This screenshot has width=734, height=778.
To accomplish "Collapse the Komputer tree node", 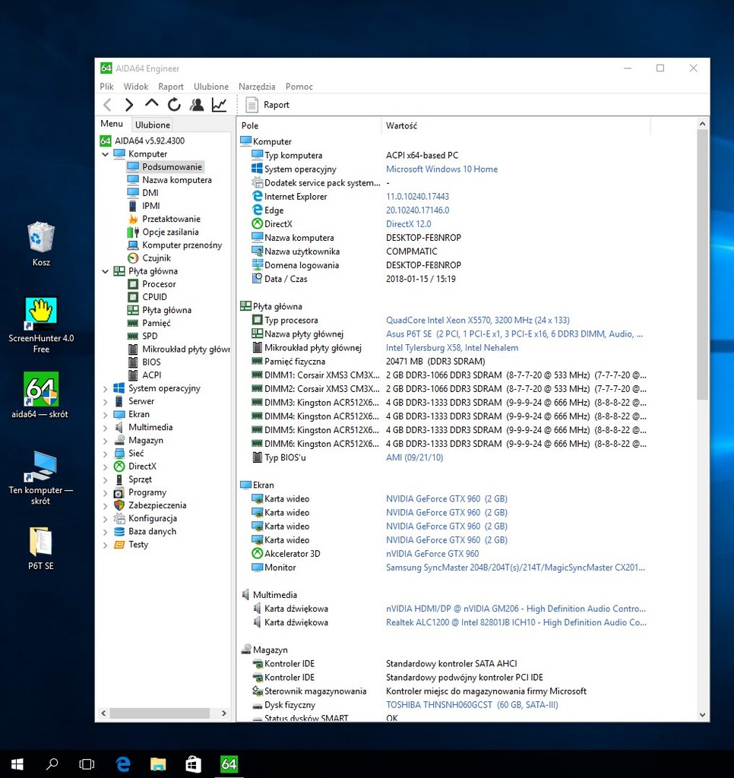I will [x=105, y=154].
